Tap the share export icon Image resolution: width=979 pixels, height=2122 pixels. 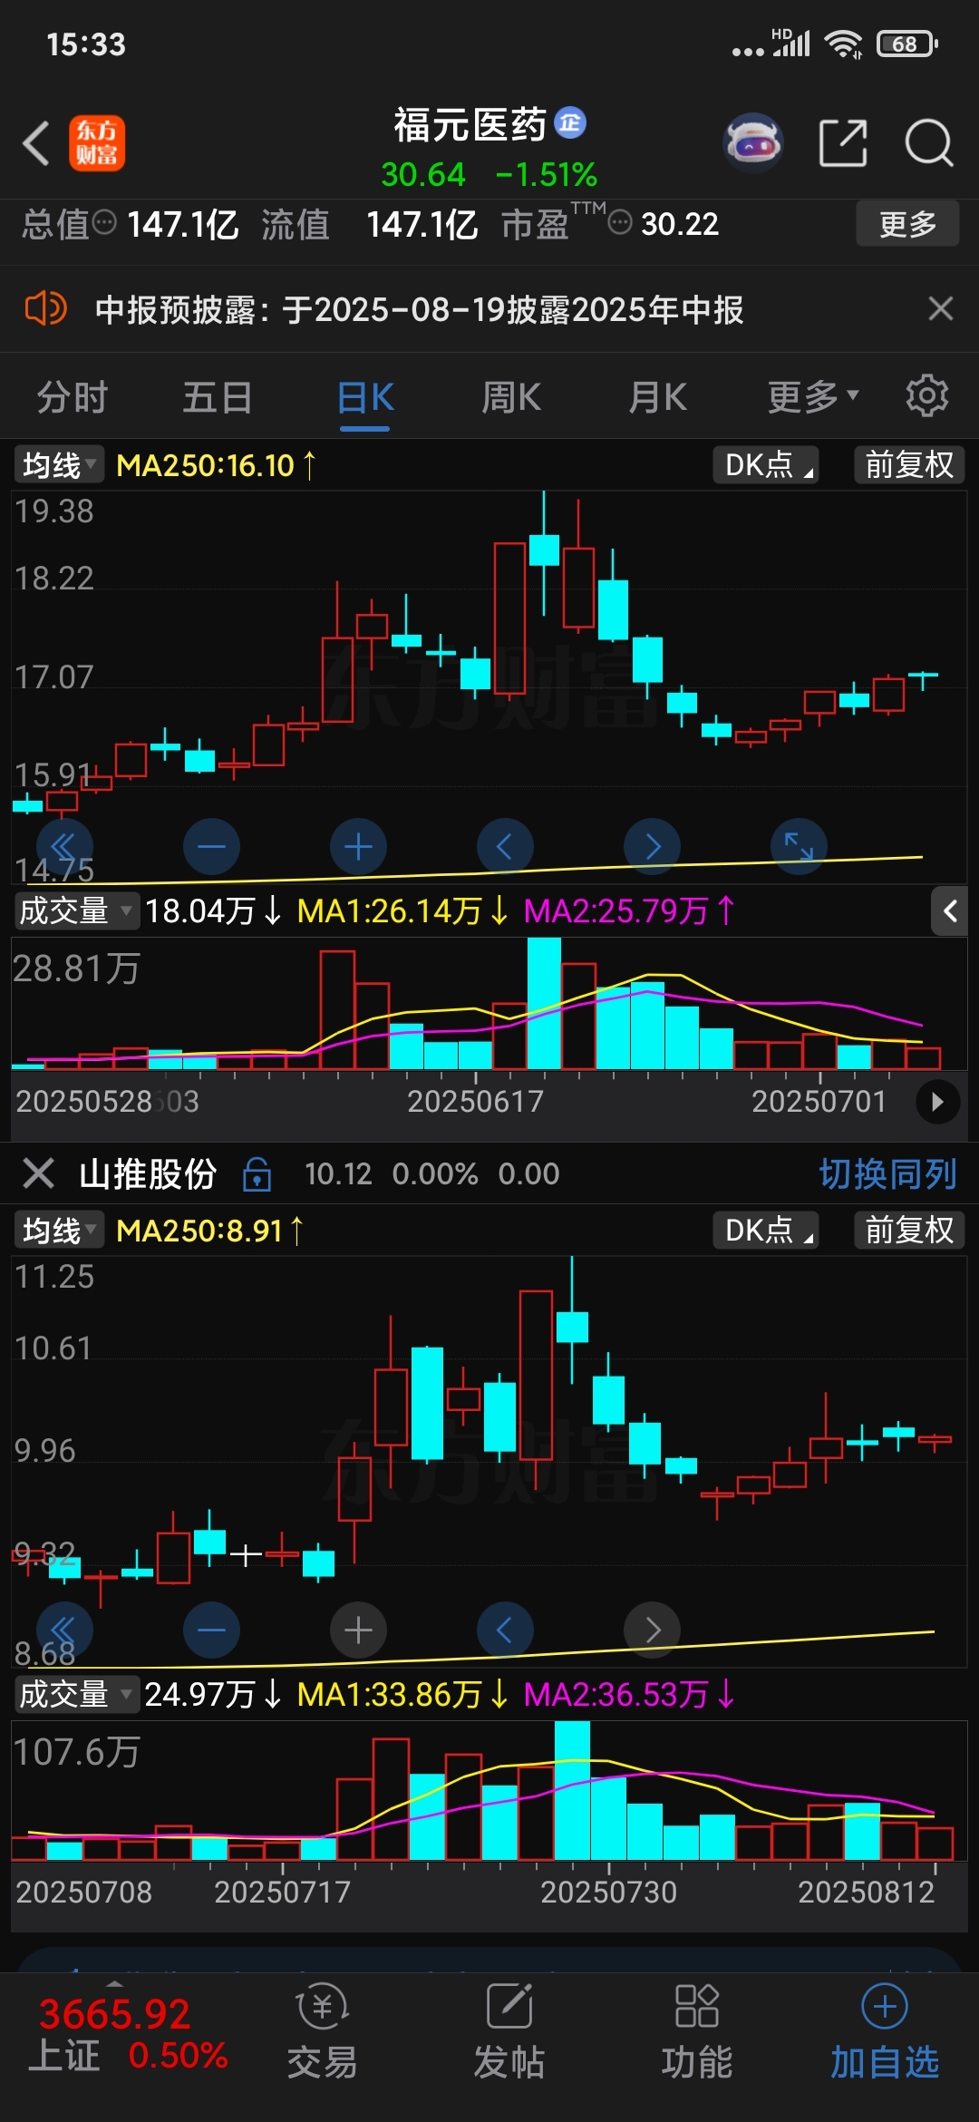843,143
